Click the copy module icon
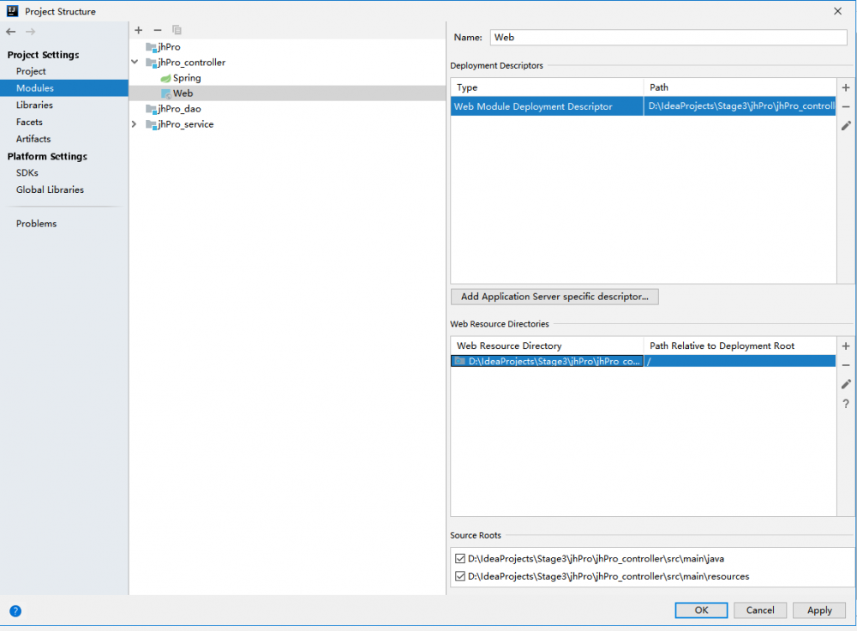The height and width of the screenshot is (631, 857). [x=177, y=30]
